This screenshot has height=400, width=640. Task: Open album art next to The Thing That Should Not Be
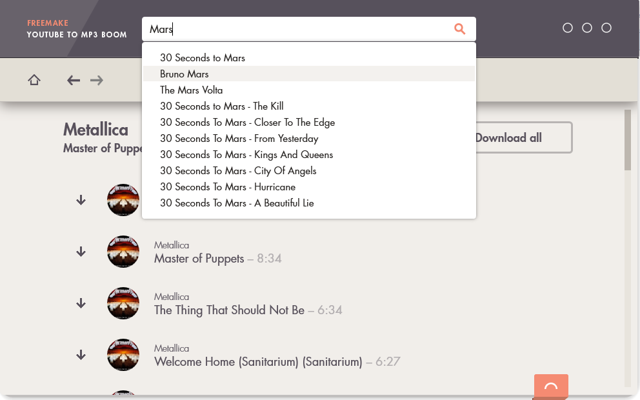coord(123,303)
